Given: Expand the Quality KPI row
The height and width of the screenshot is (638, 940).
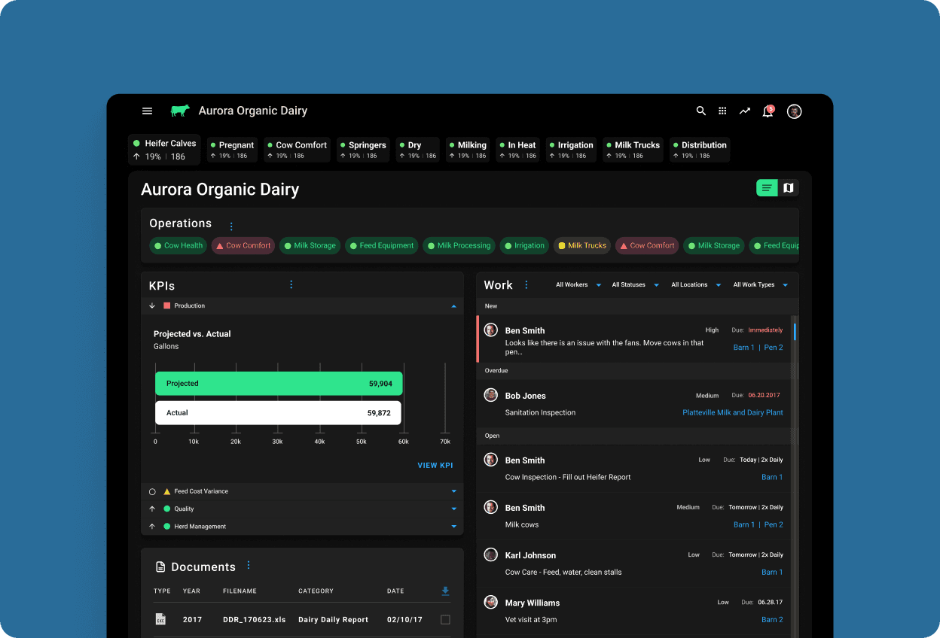Looking at the screenshot, I should [x=453, y=509].
